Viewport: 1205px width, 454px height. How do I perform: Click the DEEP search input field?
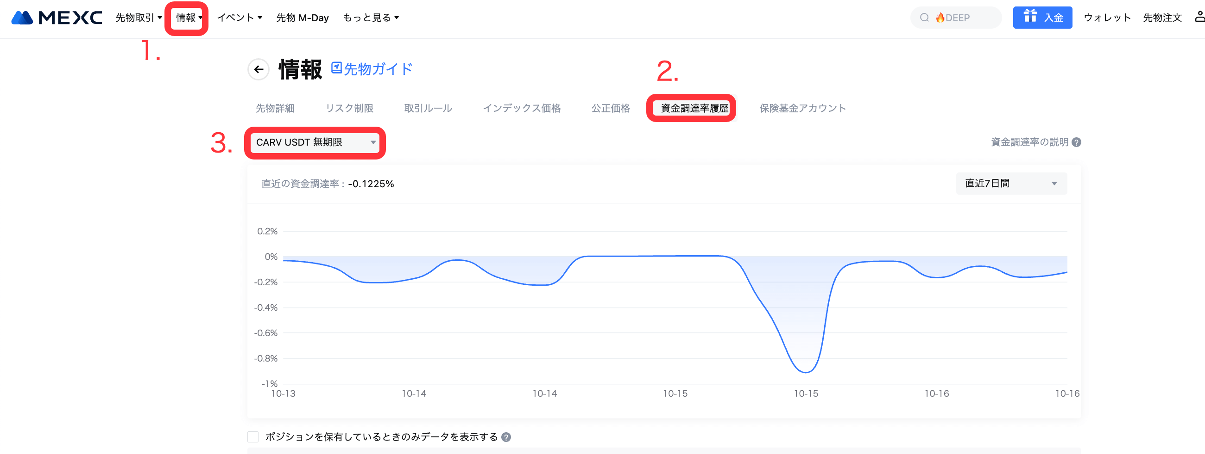pyautogui.click(x=964, y=18)
